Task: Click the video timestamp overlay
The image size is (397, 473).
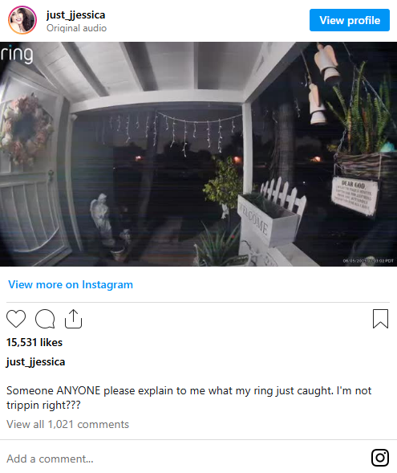Action: (368, 261)
